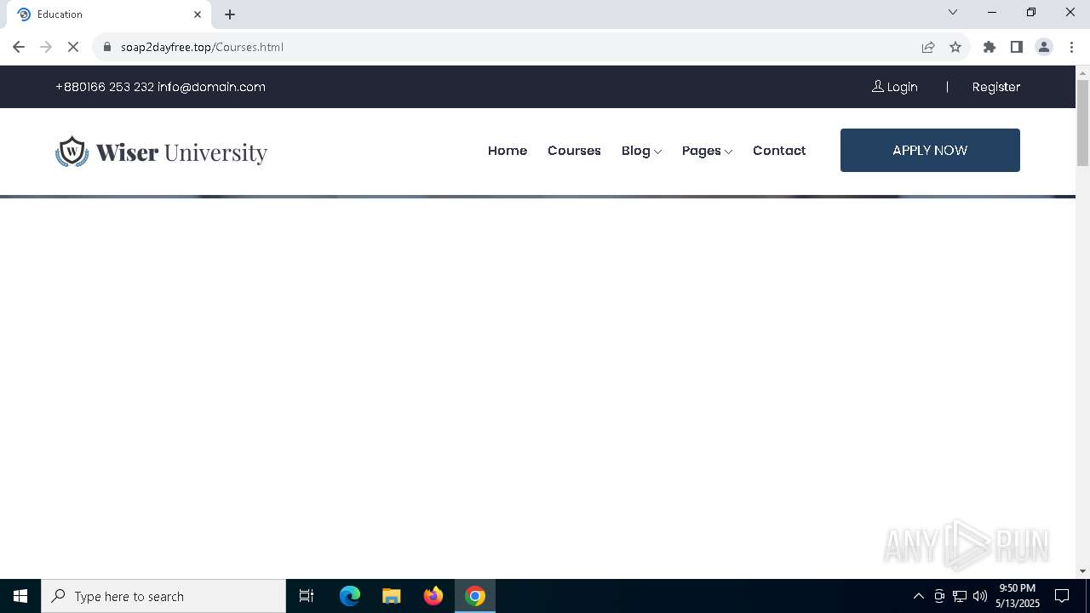
Task: Click the share page icon in the address bar
Action: (x=928, y=47)
